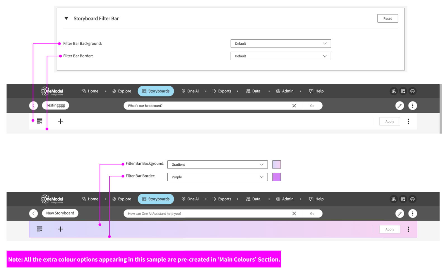Image resolution: width=447 pixels, height=273 pixels.
Task: Clear the One AI Assistant search with X
Action: [294, 213]
